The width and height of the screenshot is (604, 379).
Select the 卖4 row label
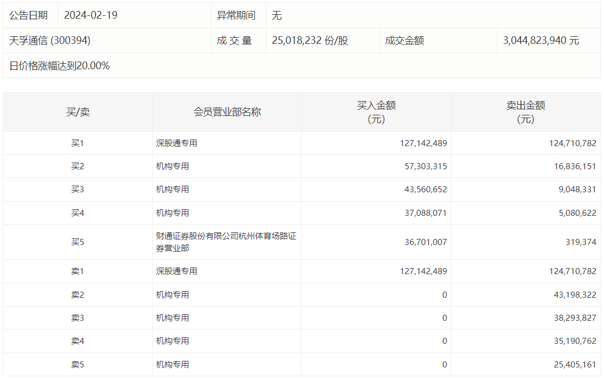tap(77, 341)
